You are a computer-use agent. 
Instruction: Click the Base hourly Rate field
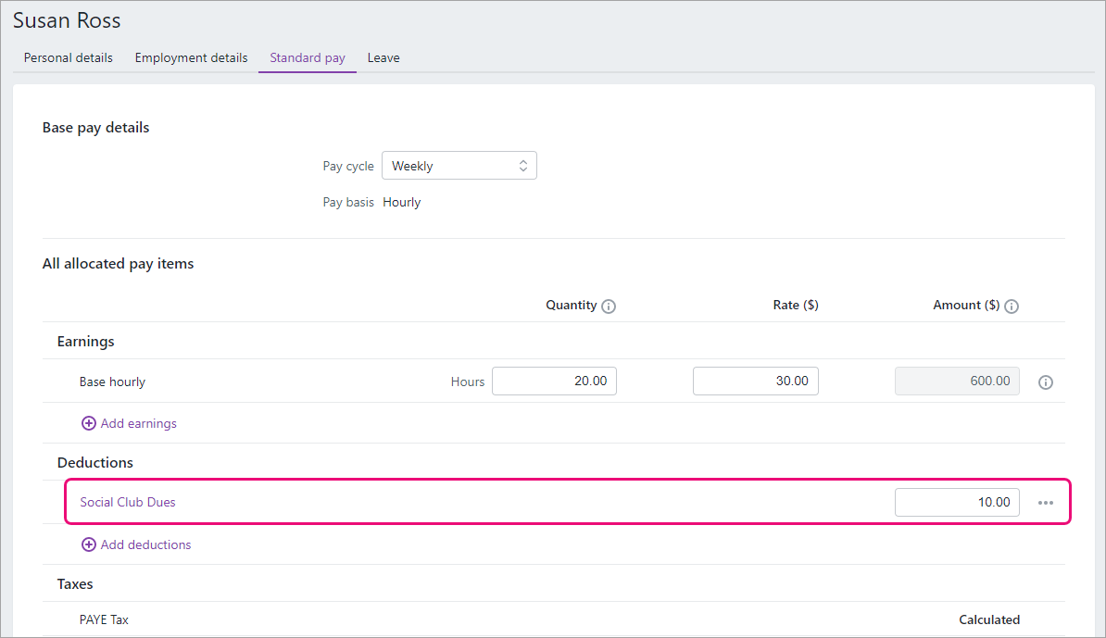(756, 381)
